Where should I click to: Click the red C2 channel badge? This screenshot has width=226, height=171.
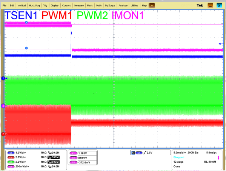pos(11,157)
